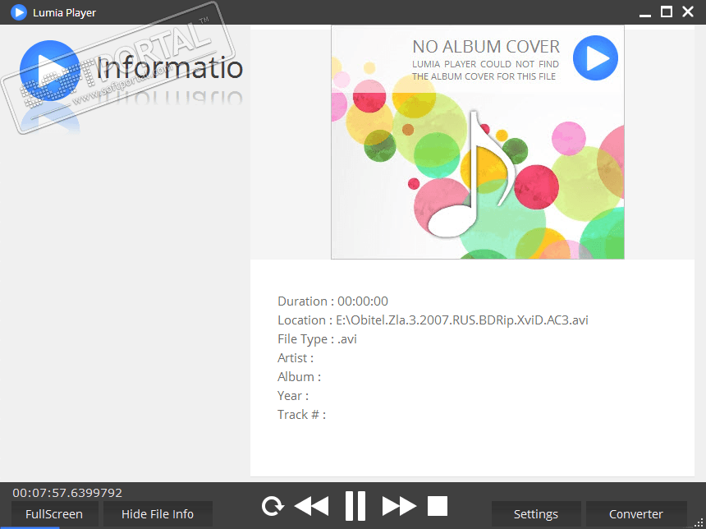
Task: Pause playback with the pause button
Action: tap(355, 506)
